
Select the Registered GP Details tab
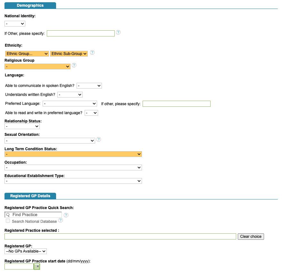(x=30, y=196)
